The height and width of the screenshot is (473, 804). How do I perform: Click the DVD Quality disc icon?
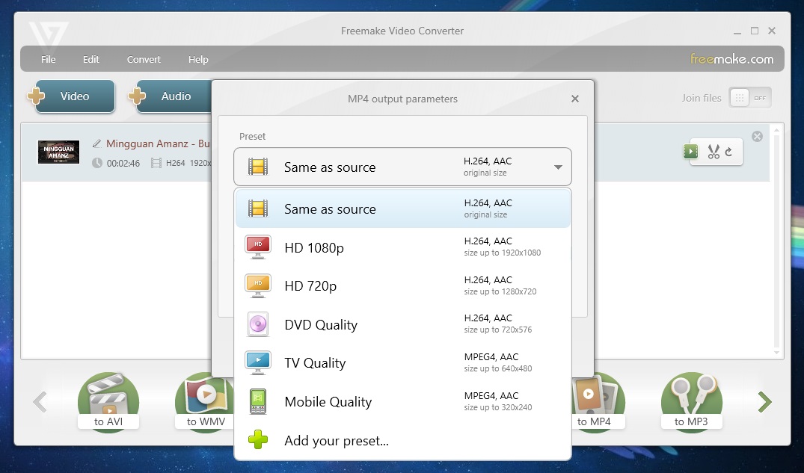258,324
